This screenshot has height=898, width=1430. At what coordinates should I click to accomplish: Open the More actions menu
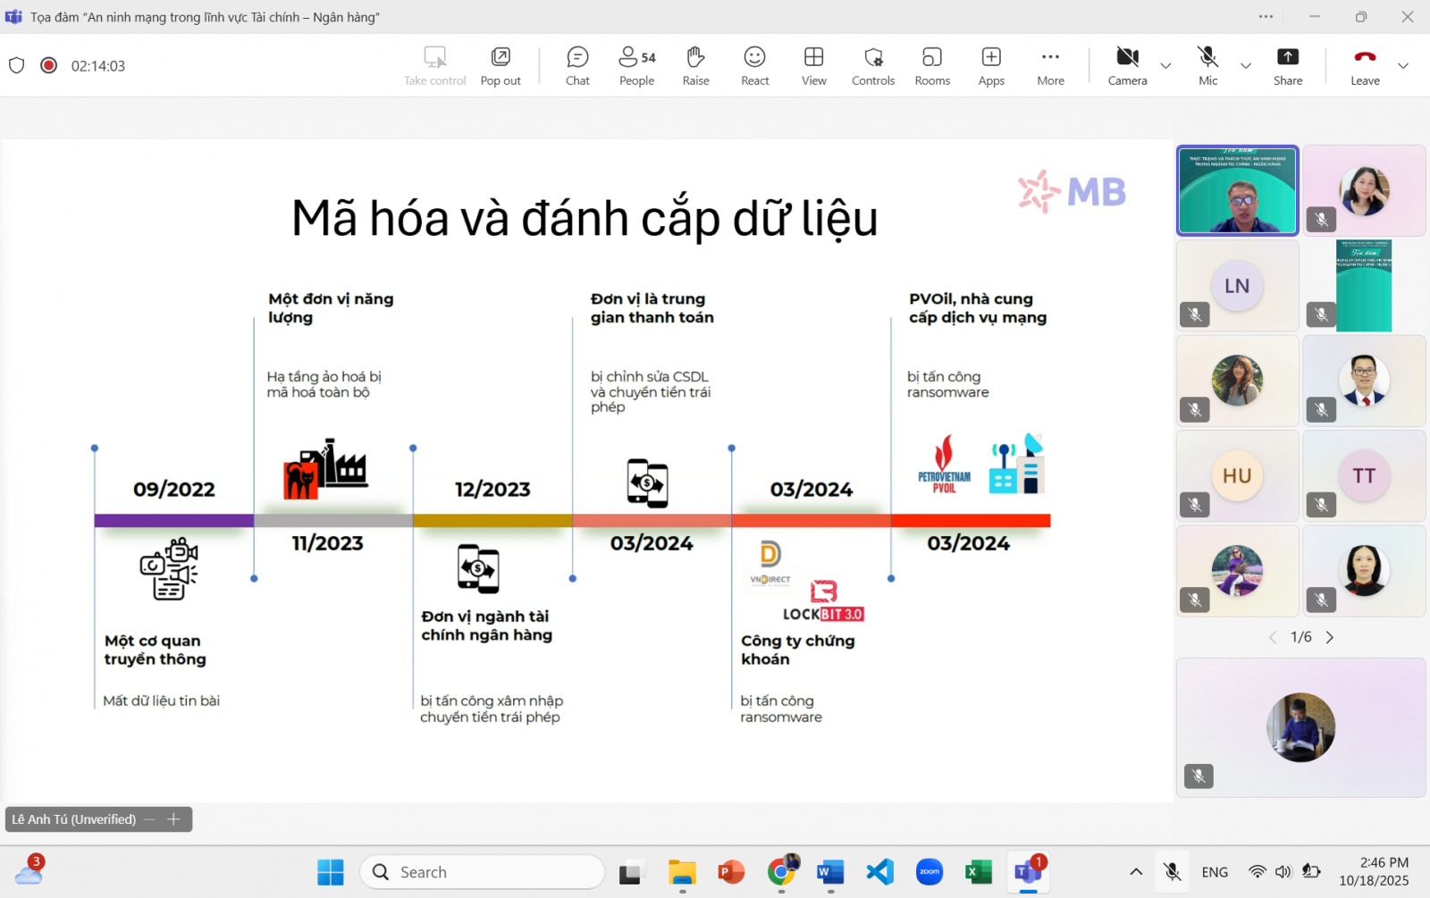click(x=1050, y=66)
